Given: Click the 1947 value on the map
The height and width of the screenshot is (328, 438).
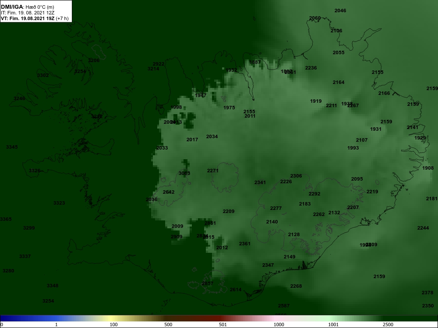Looking at the screenshot, I should 201,95.
